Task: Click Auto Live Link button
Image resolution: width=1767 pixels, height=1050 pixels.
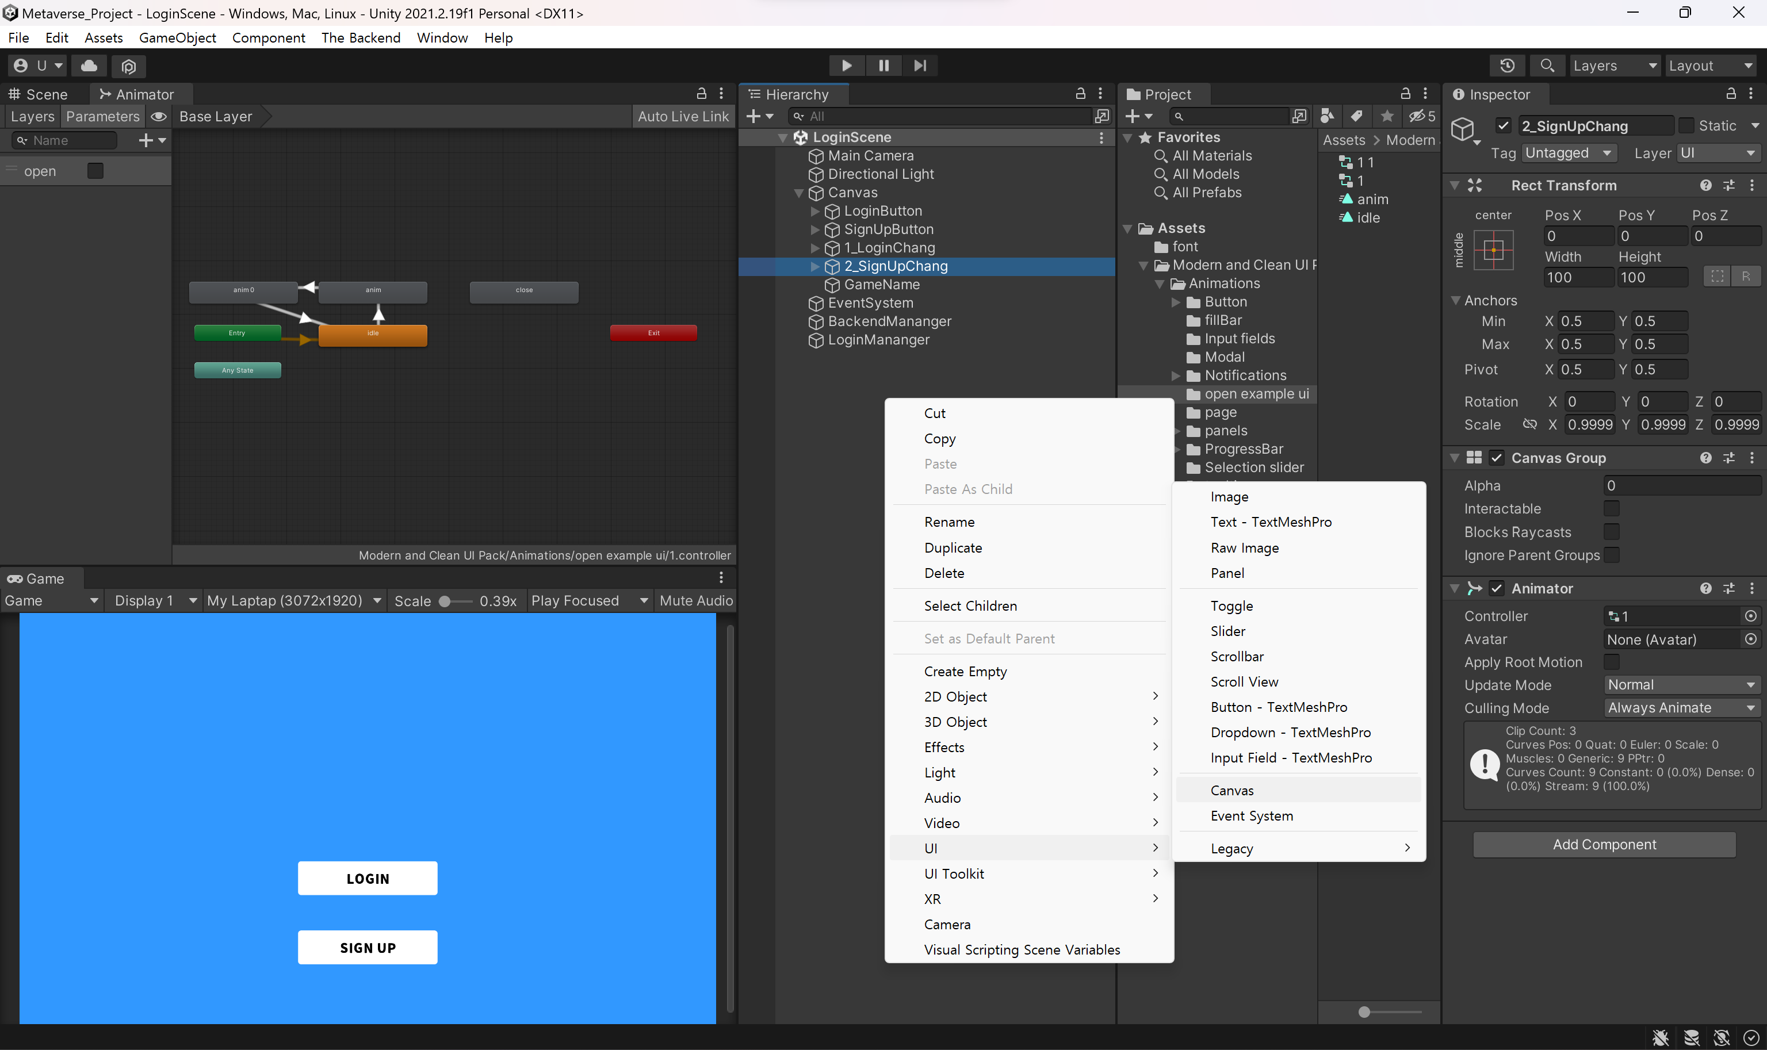Action: tap(682, 116)
